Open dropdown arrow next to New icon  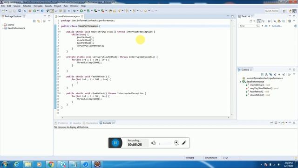click(7, 11)
